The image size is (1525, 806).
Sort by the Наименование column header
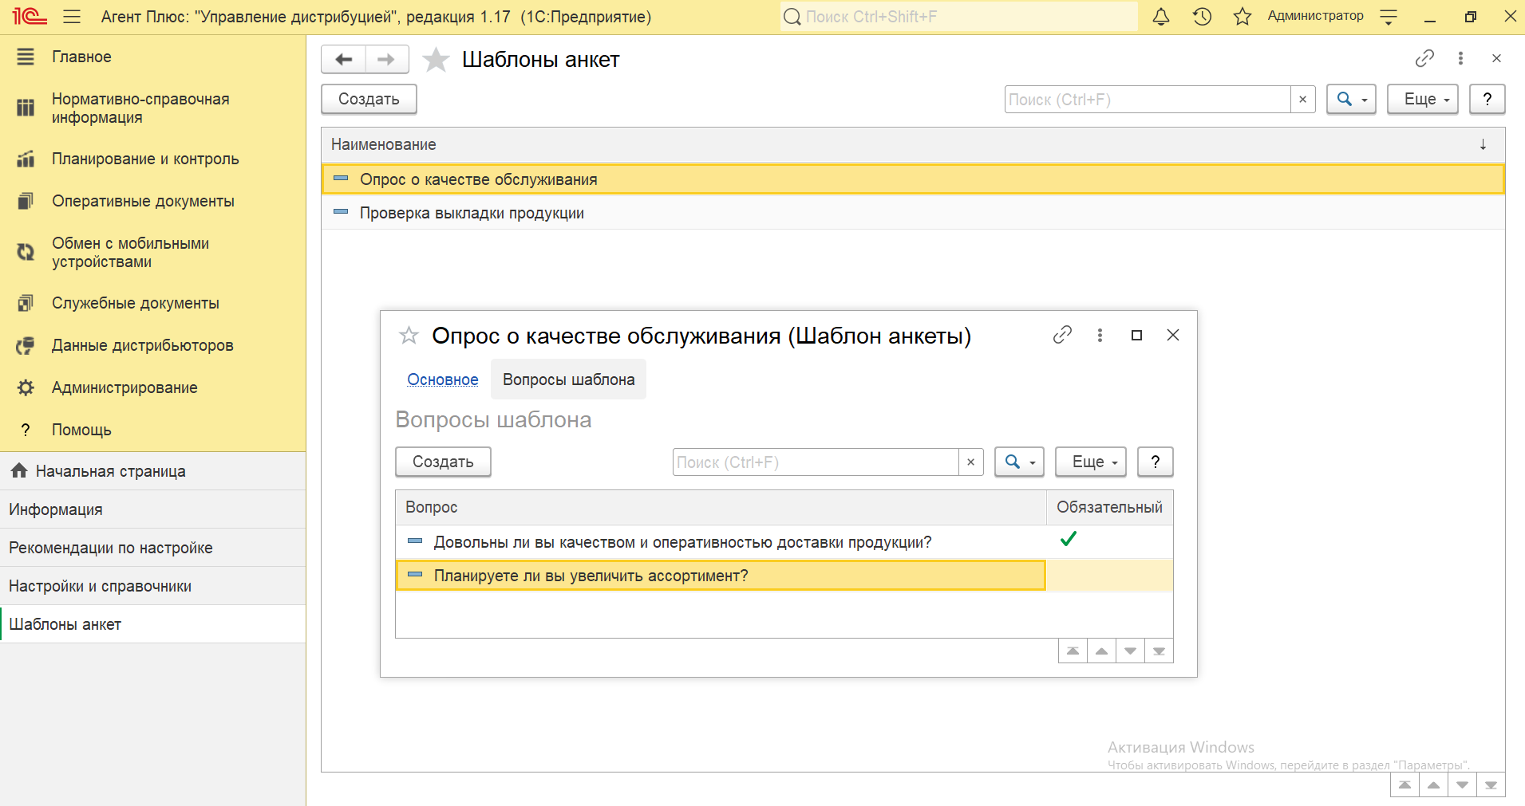point(913,144)
